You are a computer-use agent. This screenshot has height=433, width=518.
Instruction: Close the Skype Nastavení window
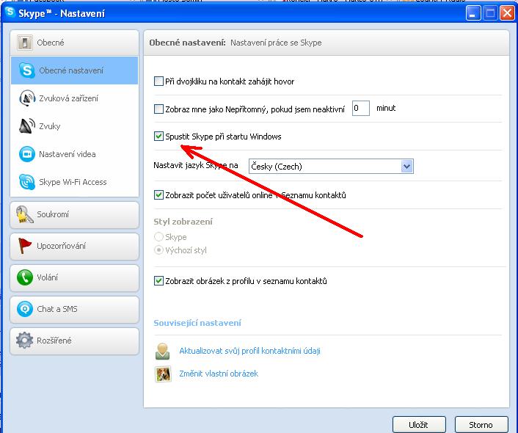click(507, 13)
